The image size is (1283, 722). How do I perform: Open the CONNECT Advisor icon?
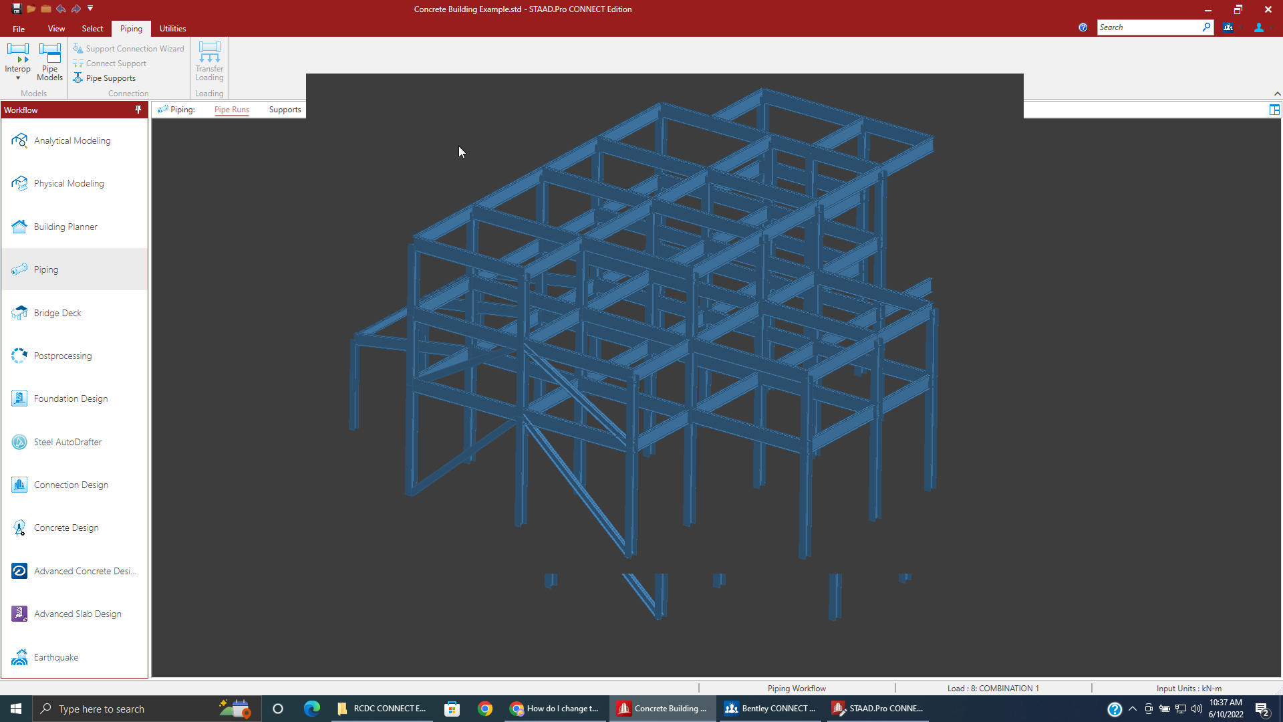tap(1228, 27)
